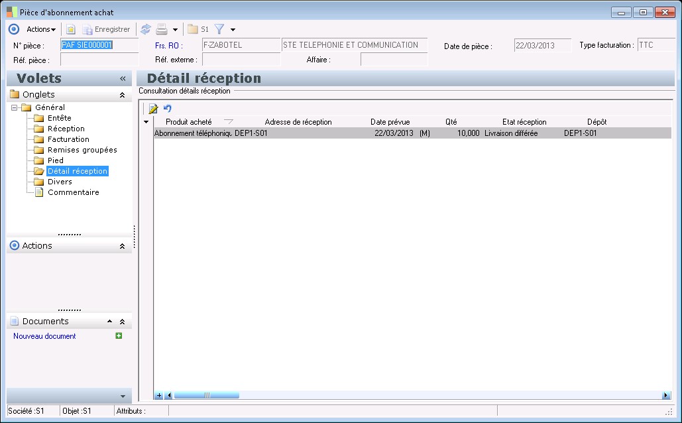Click the green plus add document icon
Viewport: 682px width, 423px height.
pos(119,335)
